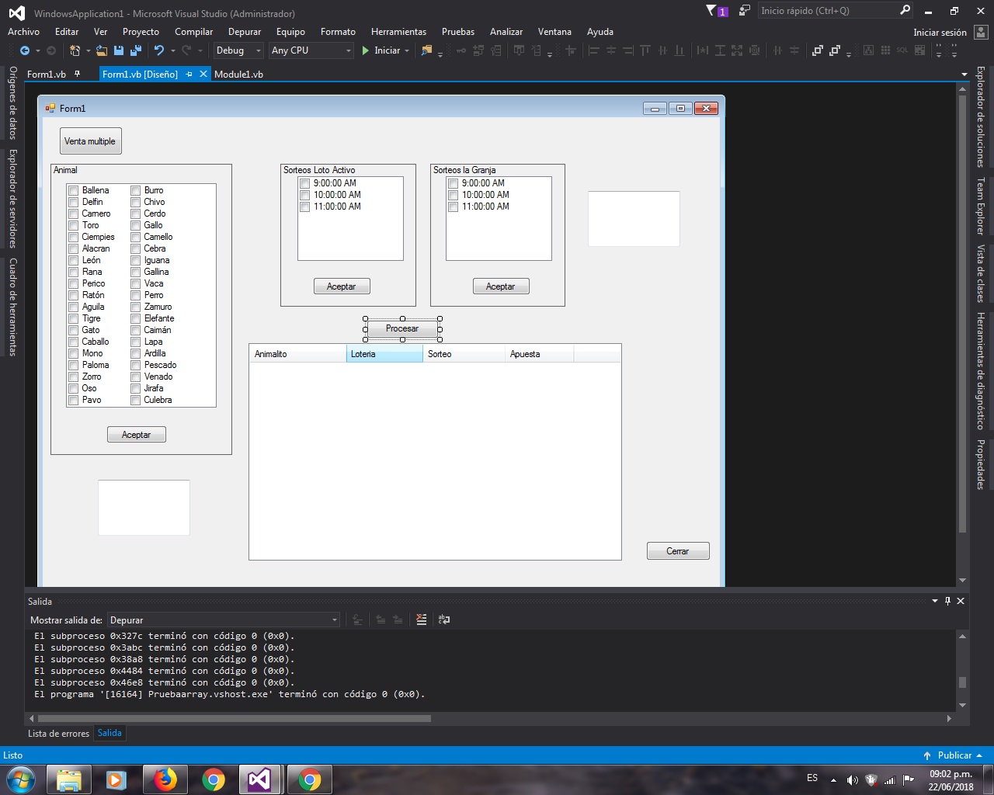This screenshot has height=795, width=994.
Task: Click Aceptar button in Animal group
Action: point(137,435)
